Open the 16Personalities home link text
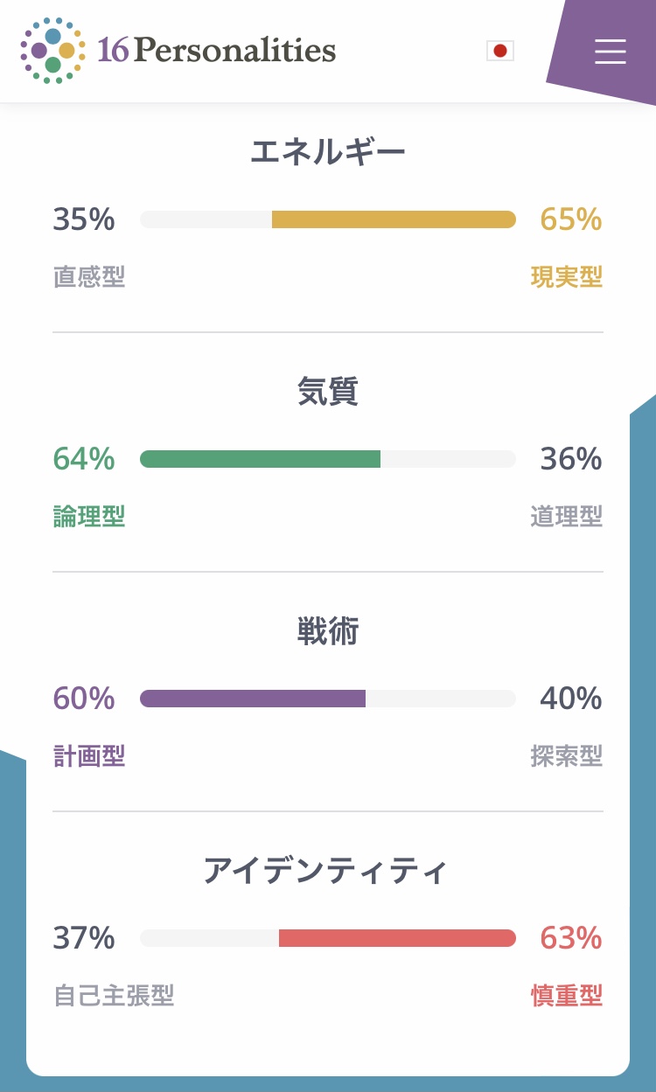This screenshot has width=656, height=1092. pyautogui.click(x=217, y=51)
